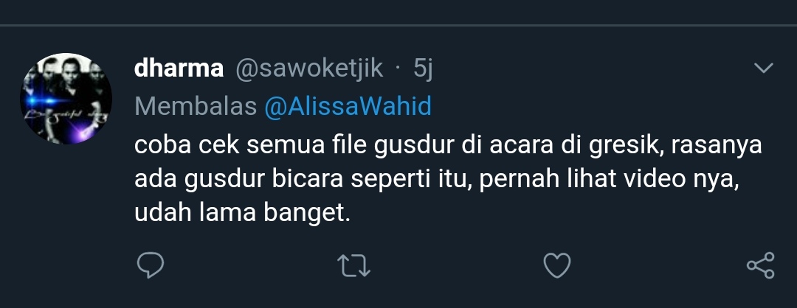Click the tweet line starting with ada gusdur
Screen dimensions: 797x308
pos(436,180)
